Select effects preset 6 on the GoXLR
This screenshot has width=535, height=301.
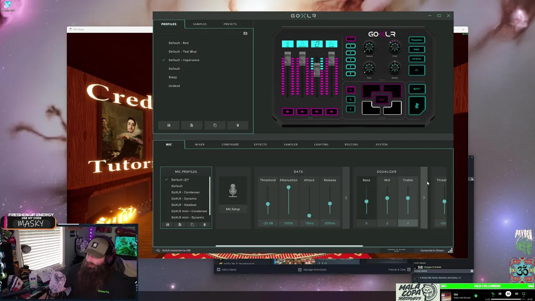pyautogui.click(x=351, y=74)
